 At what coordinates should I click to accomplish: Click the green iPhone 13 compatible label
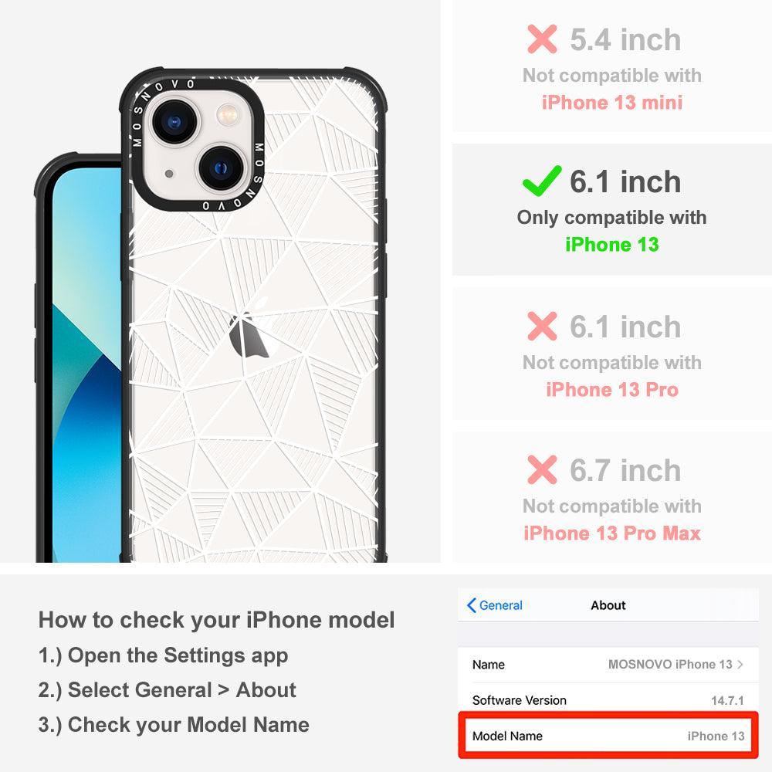pyautogui.click(x=611, y=245)
